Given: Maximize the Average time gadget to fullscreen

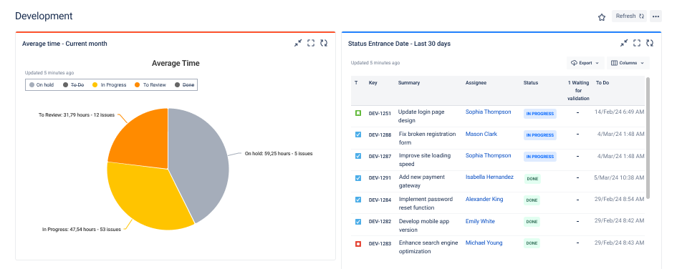Looking at the screenshot, I should pos(311,43).
